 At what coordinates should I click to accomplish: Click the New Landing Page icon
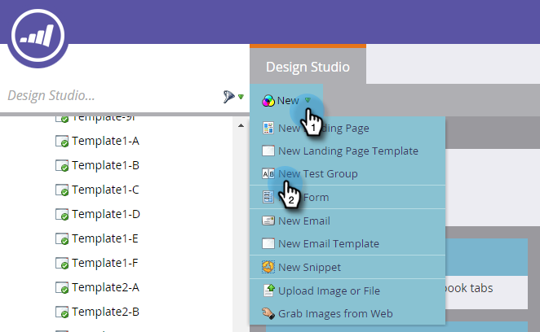pyautogui.click(x=268, y=128)
